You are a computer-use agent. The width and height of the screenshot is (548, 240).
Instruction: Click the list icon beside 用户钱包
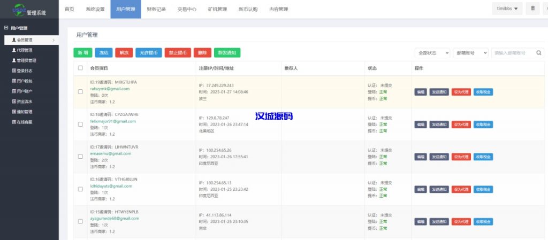pyautogui.click(x=14, y=81)
